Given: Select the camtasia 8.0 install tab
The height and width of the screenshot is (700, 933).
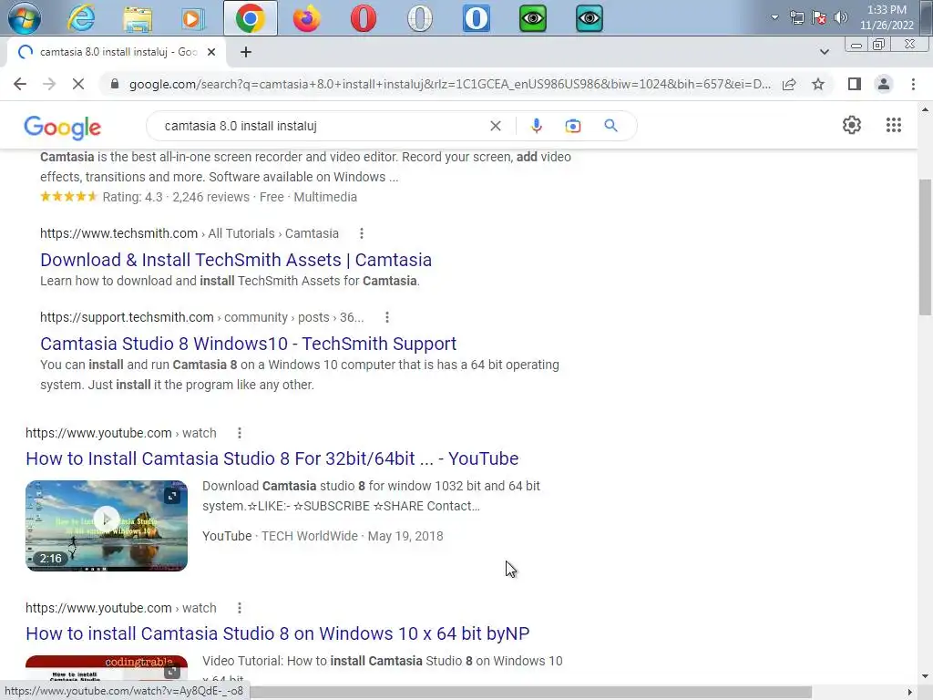Looking at the screenshot, I should coord(117,52).
